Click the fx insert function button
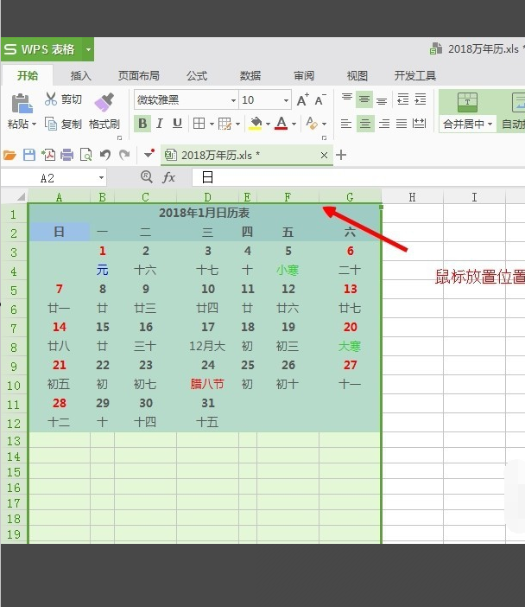 168,177
